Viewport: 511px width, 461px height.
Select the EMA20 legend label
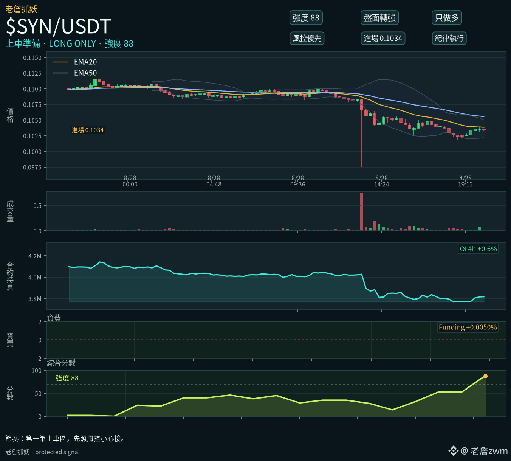85,62
